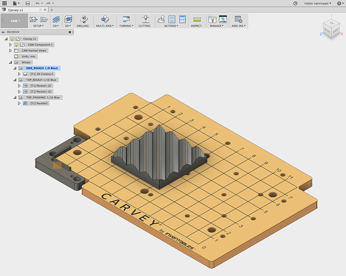Open the data panel grid icon
The width and height of the screenshot is (346, 276).
4,3
